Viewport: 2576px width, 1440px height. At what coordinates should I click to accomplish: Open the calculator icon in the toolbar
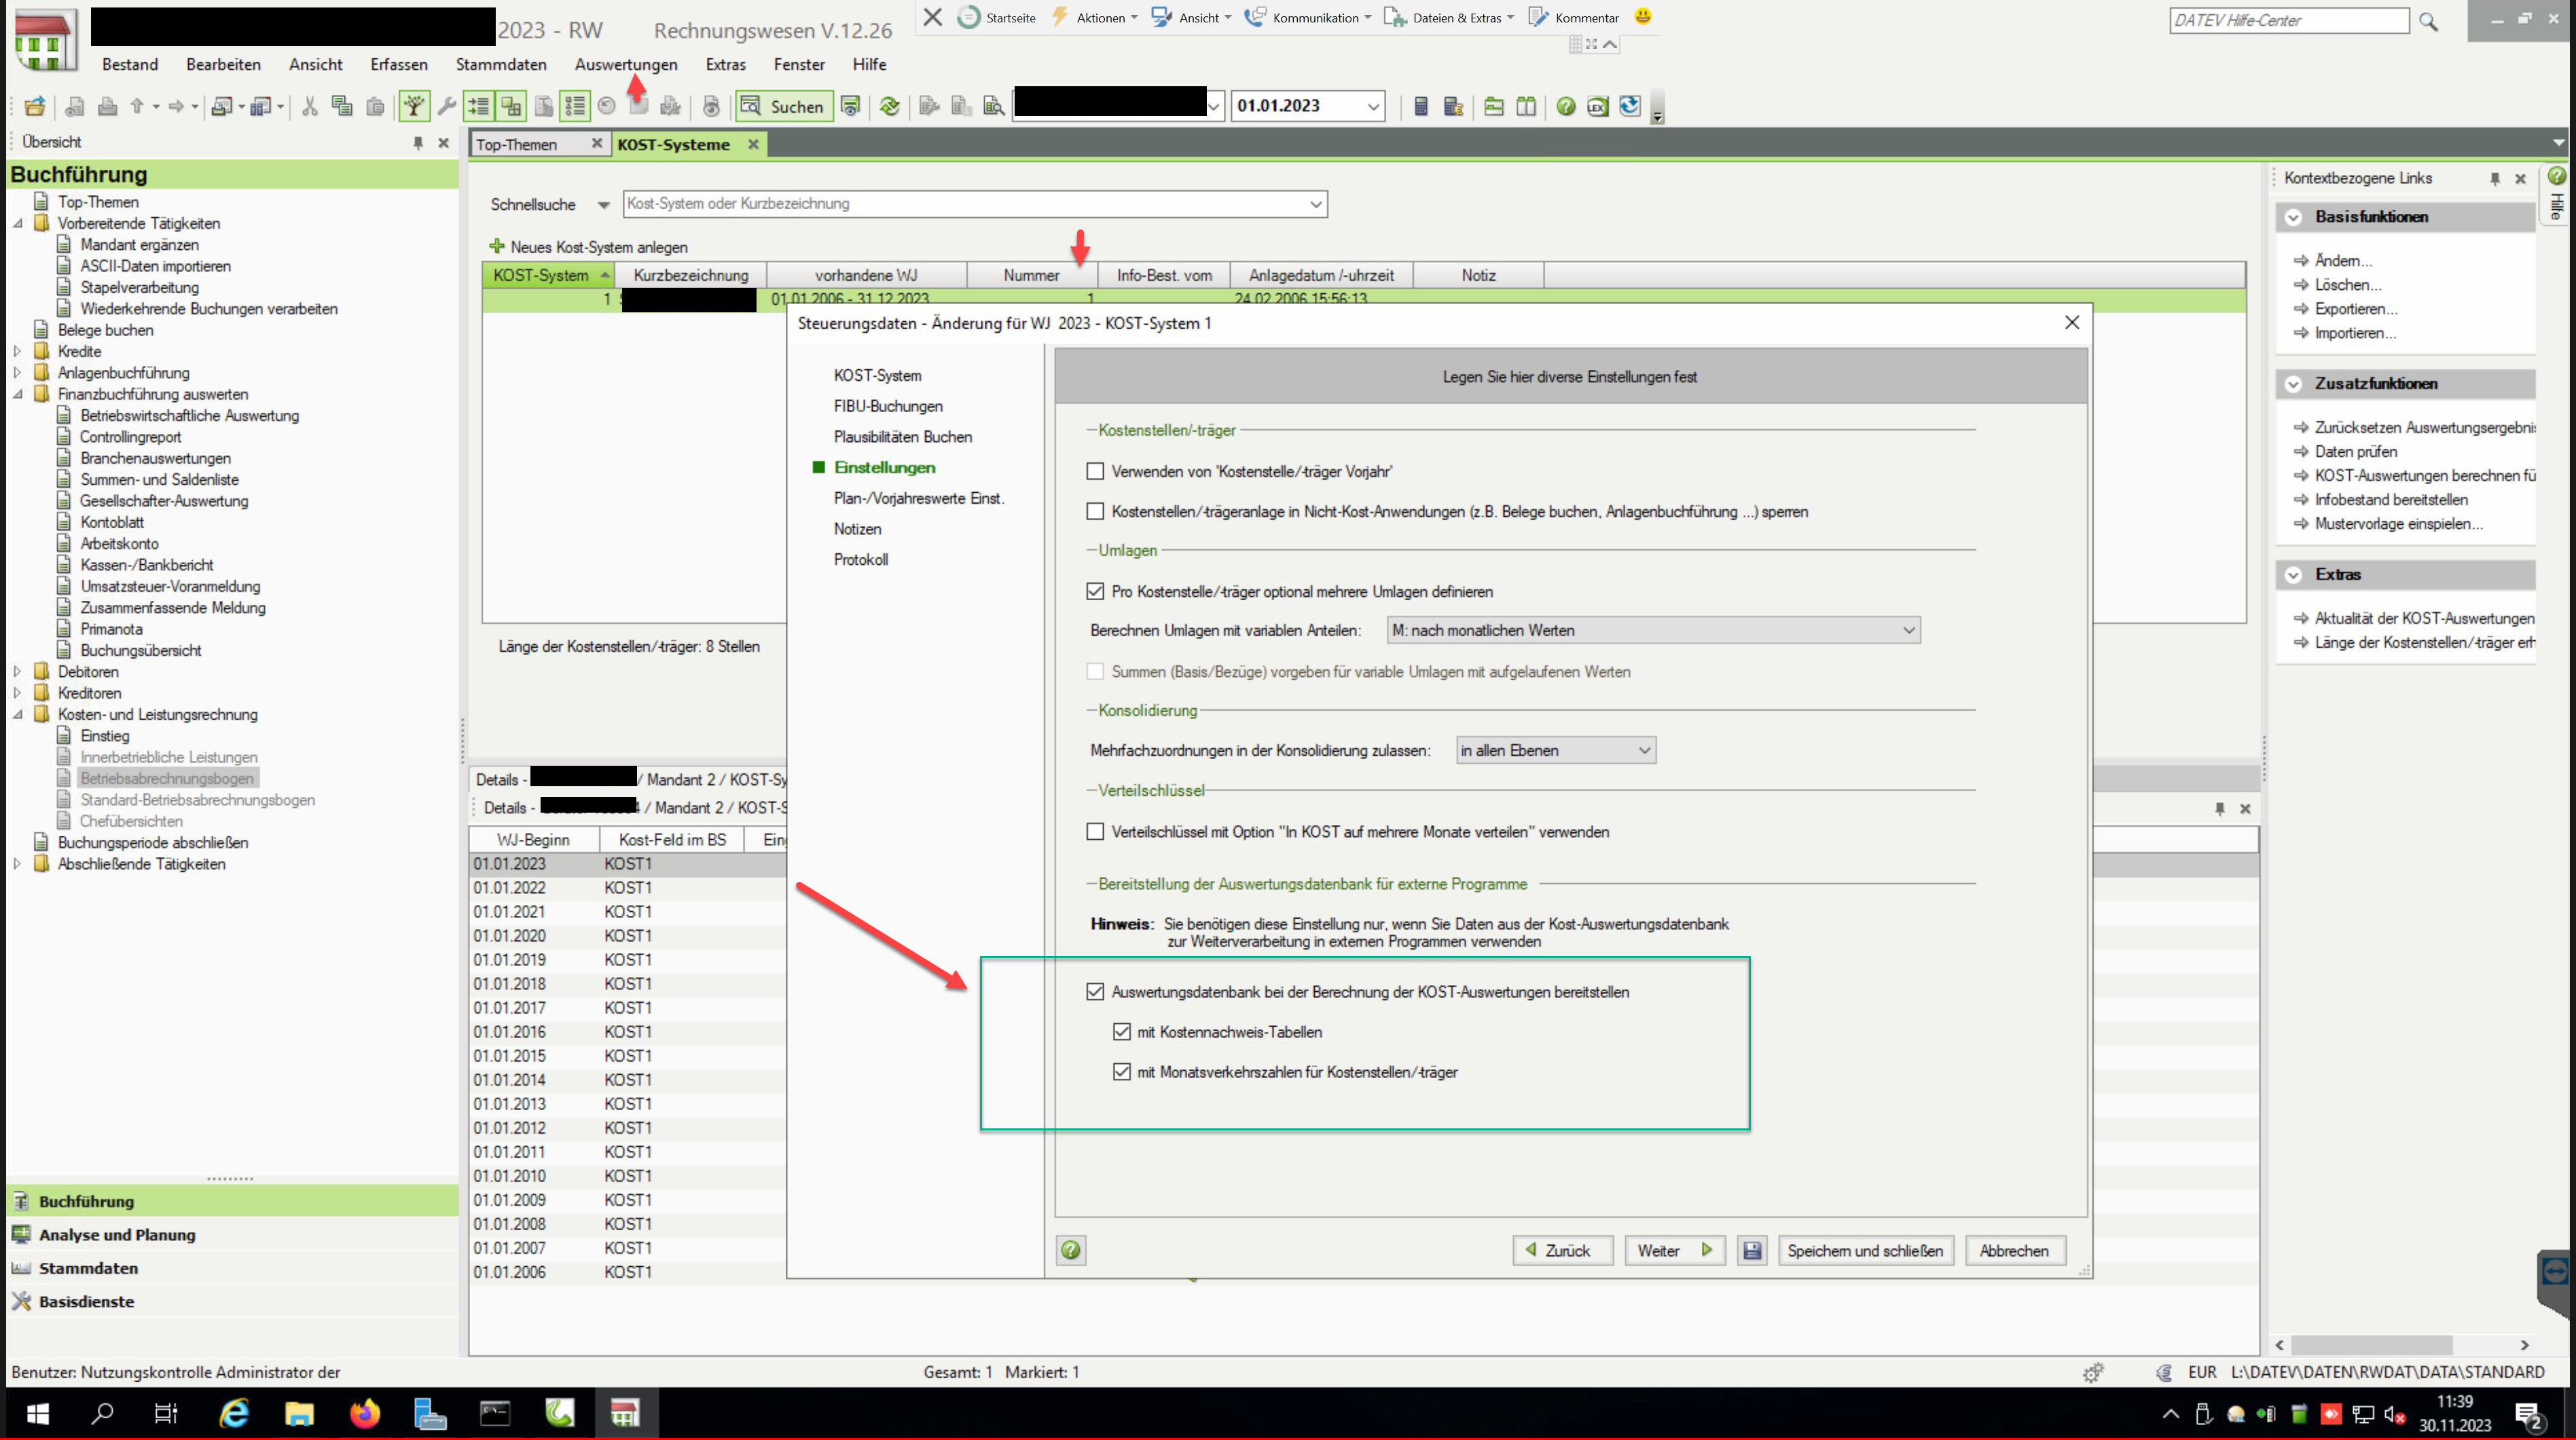click(x=1422, y=106)
